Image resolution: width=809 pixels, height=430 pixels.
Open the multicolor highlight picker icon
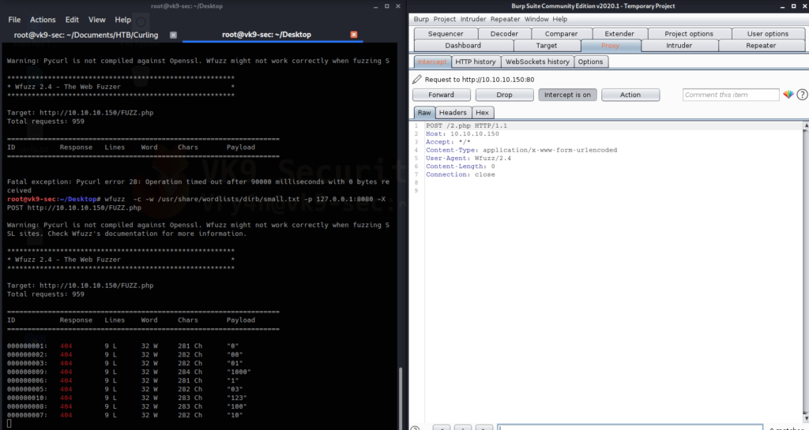click(788, 95)
